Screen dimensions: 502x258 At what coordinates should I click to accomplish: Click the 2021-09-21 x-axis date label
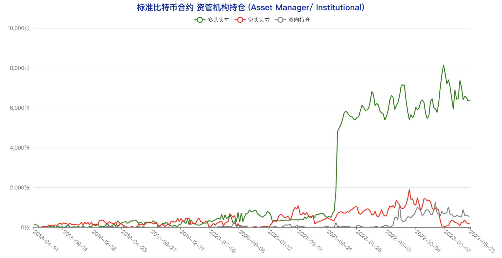(339, 241)
